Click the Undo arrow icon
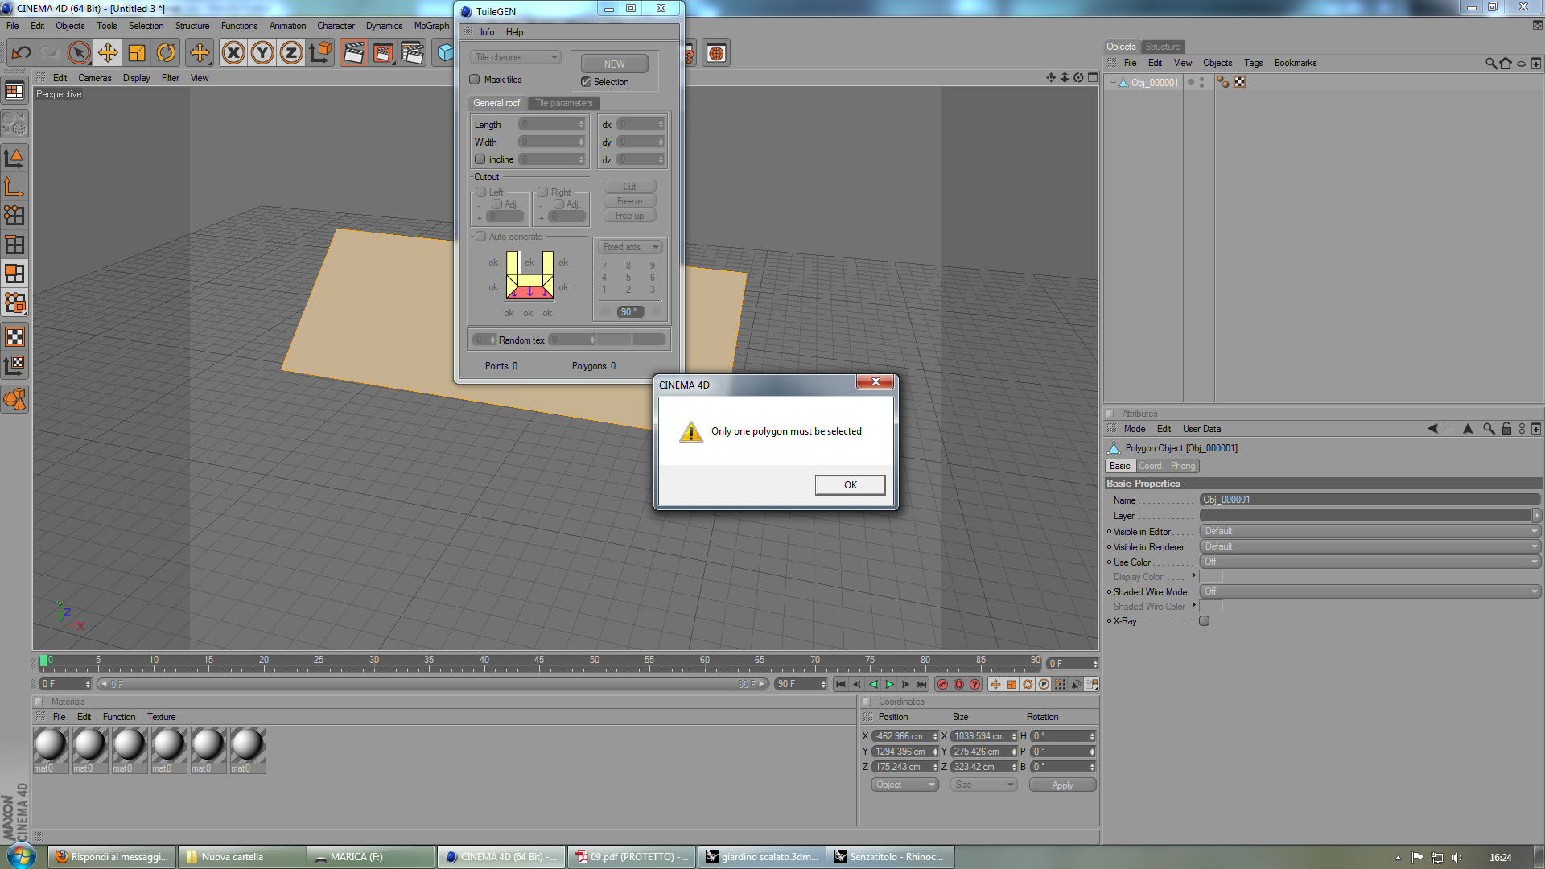Image resolution: width=1545 pixels, height=869 pixels. coord(22,53)
